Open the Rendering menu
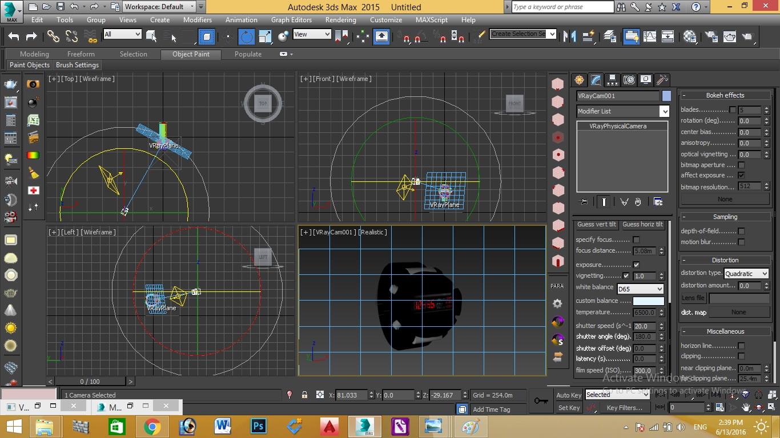Image resolution: width=780 pixels, height=438 pixels. [x=340, y=19]
